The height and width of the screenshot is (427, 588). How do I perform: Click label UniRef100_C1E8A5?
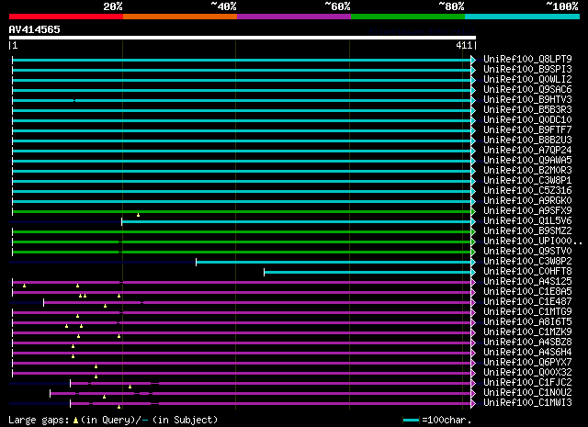pos(527,292)
